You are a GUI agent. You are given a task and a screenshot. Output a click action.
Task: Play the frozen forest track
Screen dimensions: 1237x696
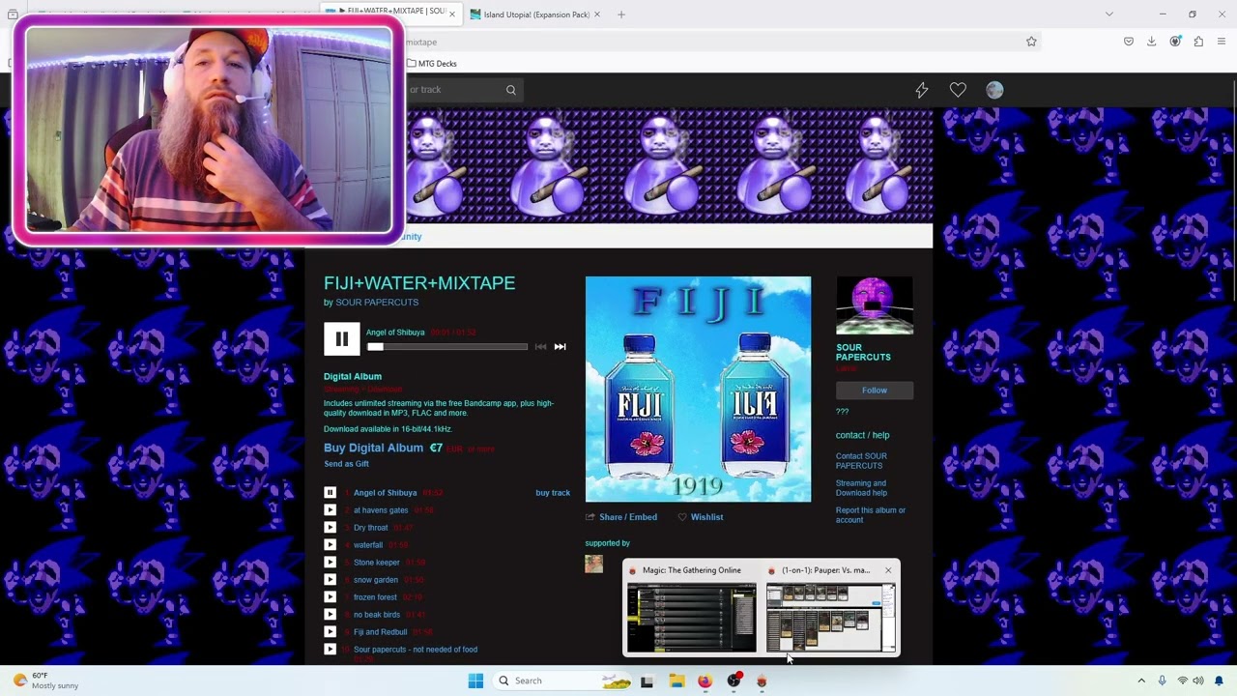tap(330, 597)
